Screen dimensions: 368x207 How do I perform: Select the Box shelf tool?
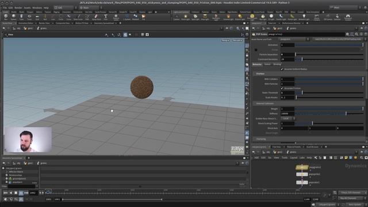pos(6,17)
